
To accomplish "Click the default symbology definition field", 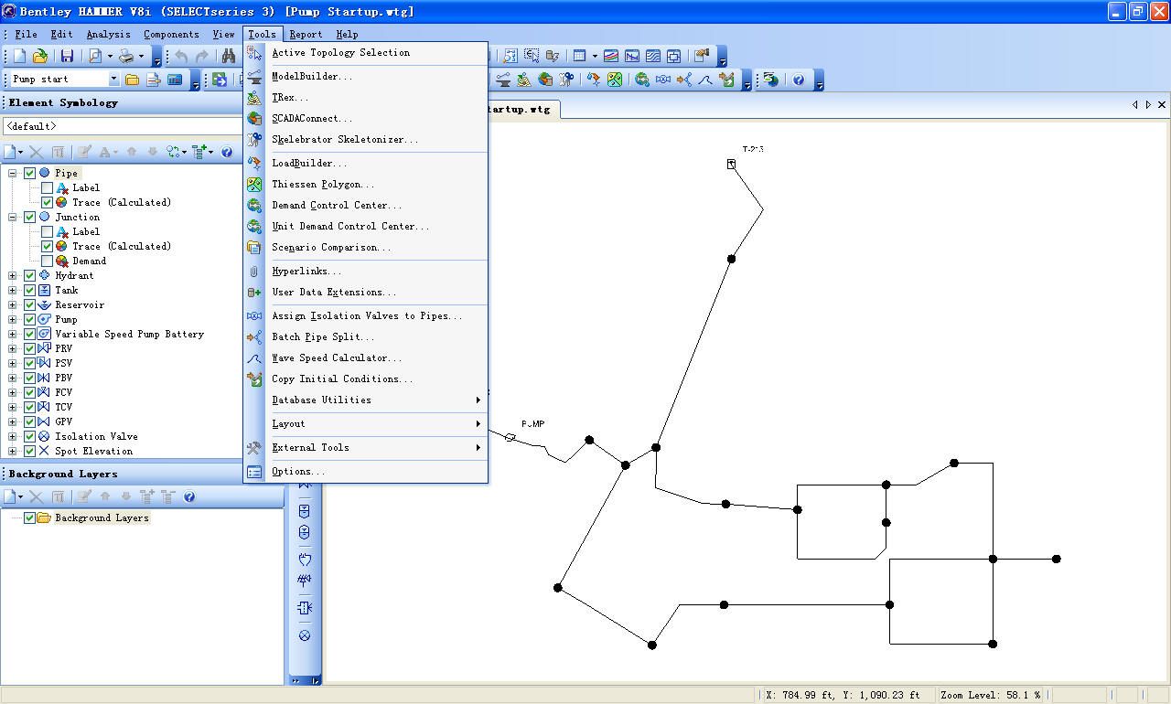I will (123, 126).
